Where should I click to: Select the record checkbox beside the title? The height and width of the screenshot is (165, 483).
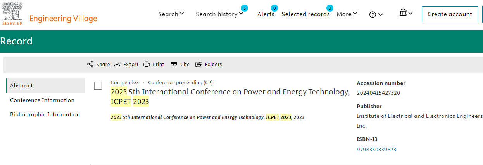pos(98,86)
